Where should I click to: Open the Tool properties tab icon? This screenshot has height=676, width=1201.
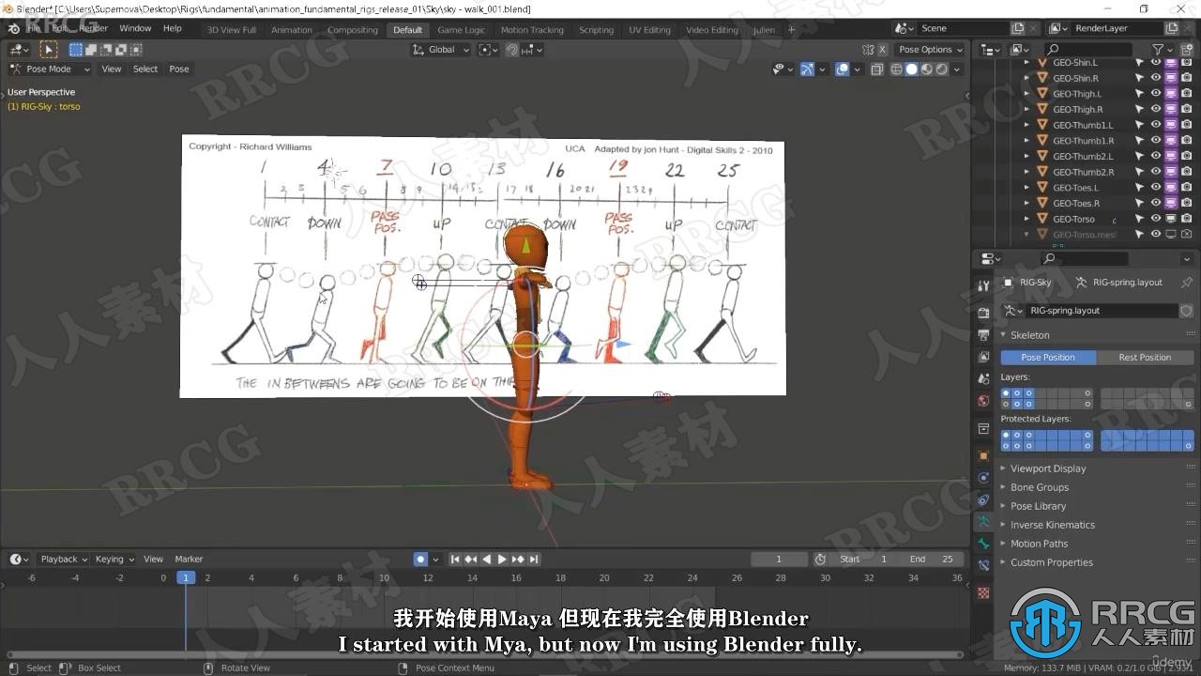pyautogui.click(x=983, y=285)
